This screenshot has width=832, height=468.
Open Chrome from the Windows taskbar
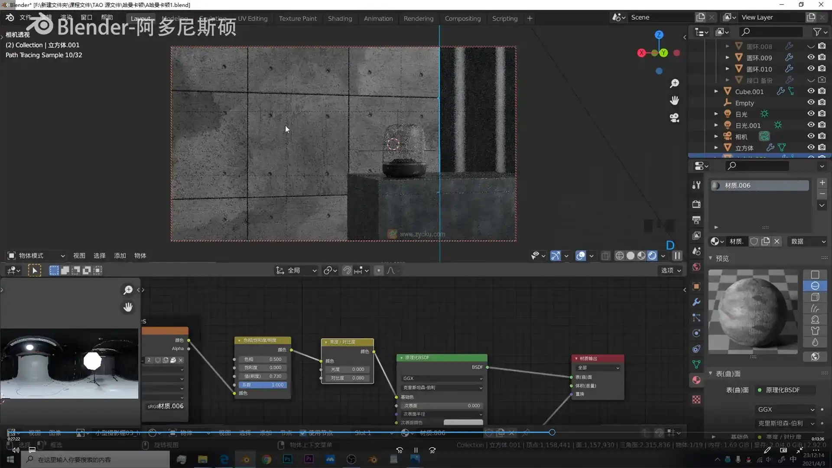click(266, 459)
